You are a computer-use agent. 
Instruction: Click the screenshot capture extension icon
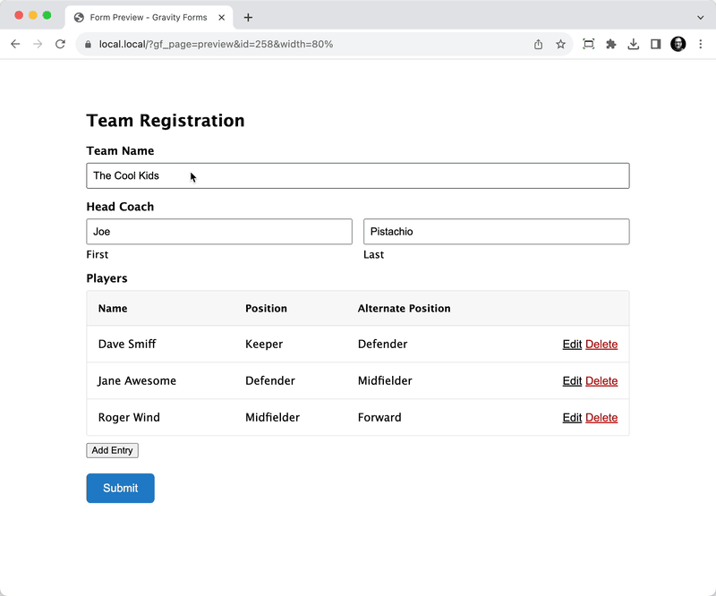tap(589, 45)
